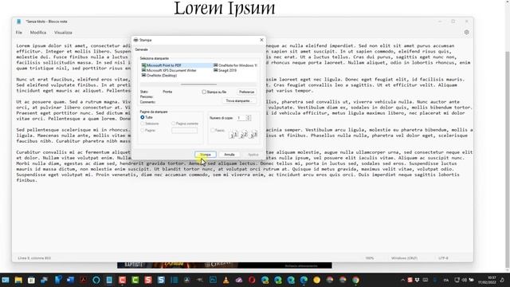Click Trova stampante button
510x287 pixels.
[239, 101]
